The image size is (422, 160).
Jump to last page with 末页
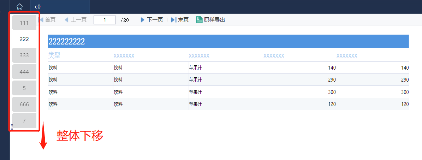tap(180, 20)
